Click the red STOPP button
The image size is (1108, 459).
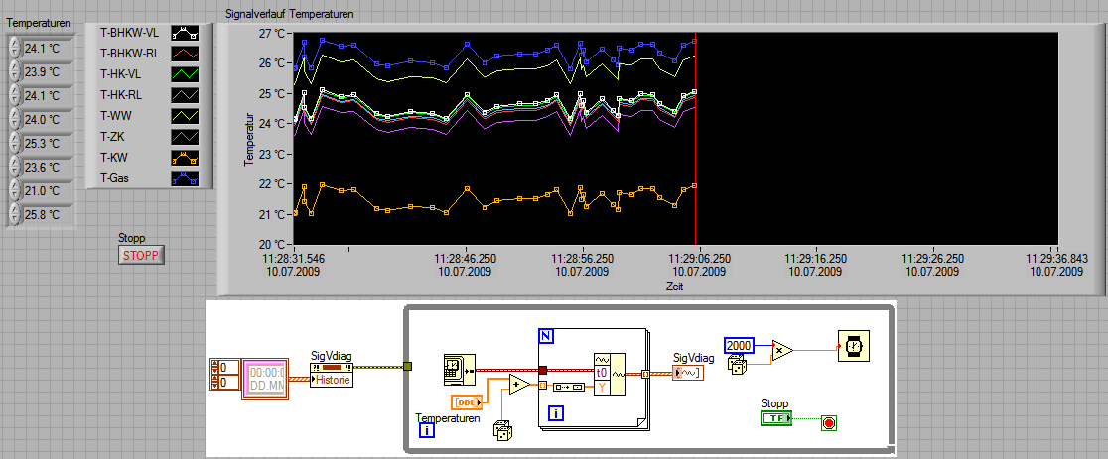click(x=141, y=255)
